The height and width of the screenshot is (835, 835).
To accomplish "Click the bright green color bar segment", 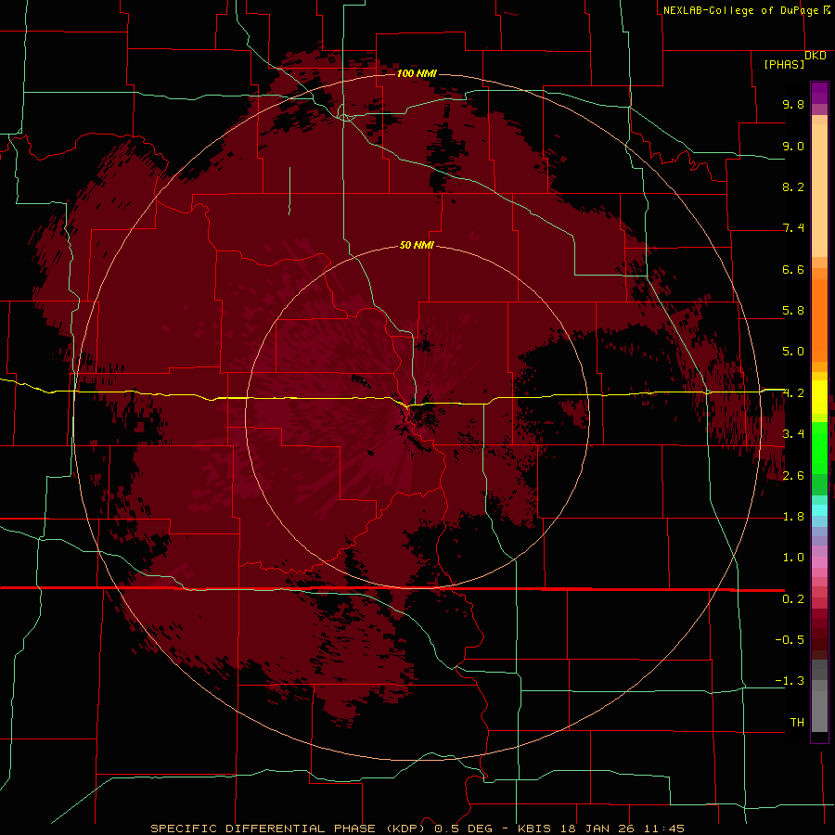I will click(x=819, y=446).
